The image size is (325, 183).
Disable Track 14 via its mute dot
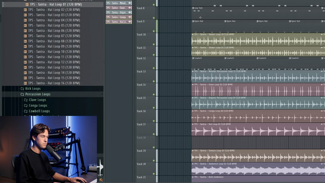click(x=154, y=94)
